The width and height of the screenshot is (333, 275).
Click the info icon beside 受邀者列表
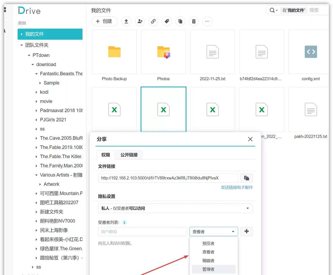pos(124,222)
